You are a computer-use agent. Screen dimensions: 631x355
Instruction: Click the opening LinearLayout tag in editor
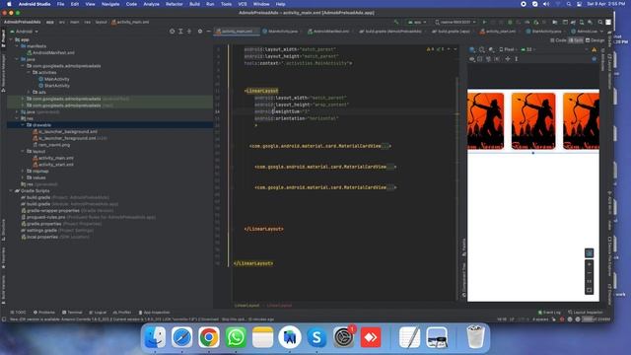261,91
